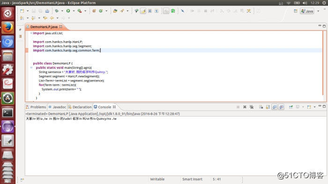Open the Perspective toolbar dropdown arrow
Image resolution: width=328 pixels, height=184 pixels.
pos(318,11)
